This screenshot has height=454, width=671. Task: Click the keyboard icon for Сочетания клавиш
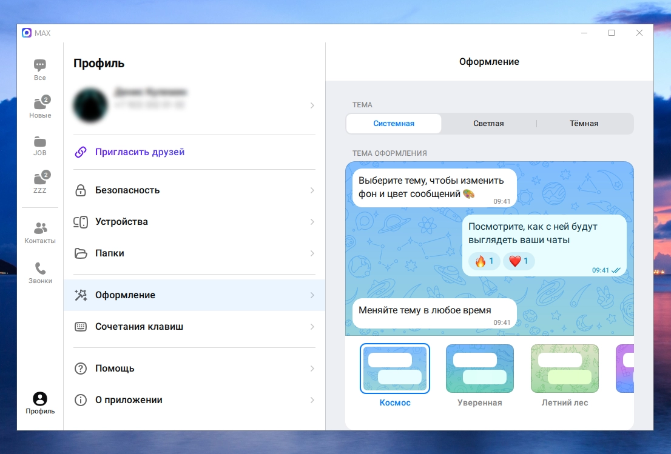(81, 327)
